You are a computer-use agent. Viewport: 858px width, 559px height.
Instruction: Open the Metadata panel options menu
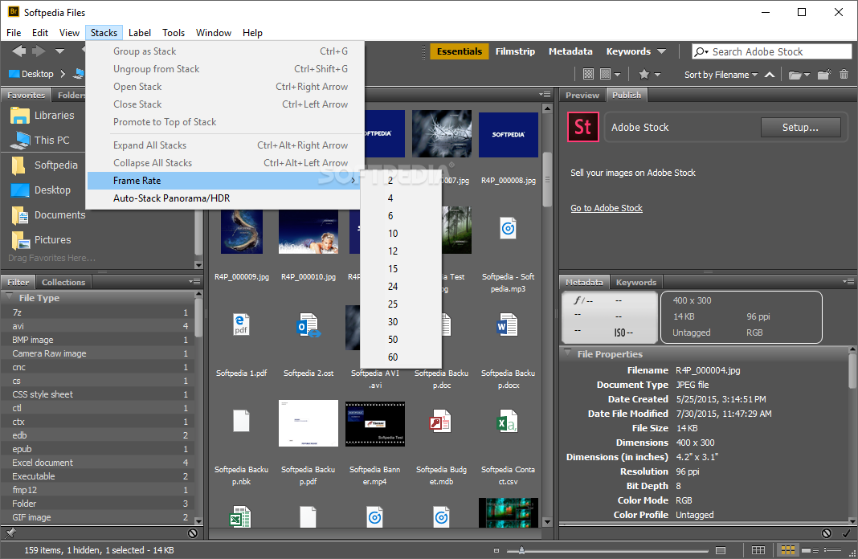click(848, 282)
